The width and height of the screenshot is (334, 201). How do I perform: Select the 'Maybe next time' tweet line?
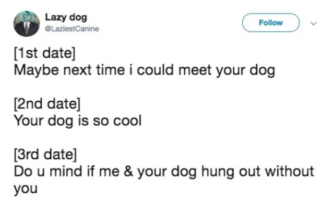pos(145,70)
